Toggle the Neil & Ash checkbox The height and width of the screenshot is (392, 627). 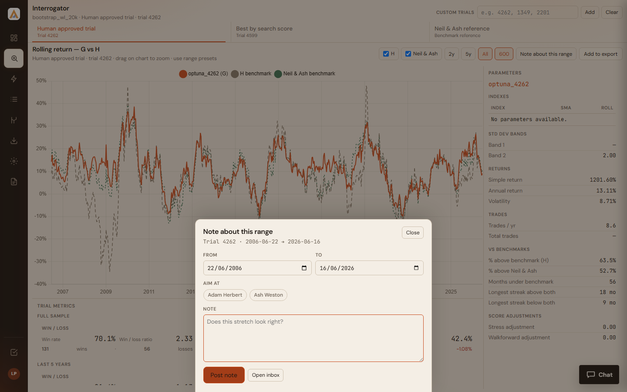(408, 54)
